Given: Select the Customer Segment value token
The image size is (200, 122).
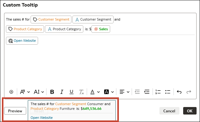Looking at the screenshot, I should [93, 19].
